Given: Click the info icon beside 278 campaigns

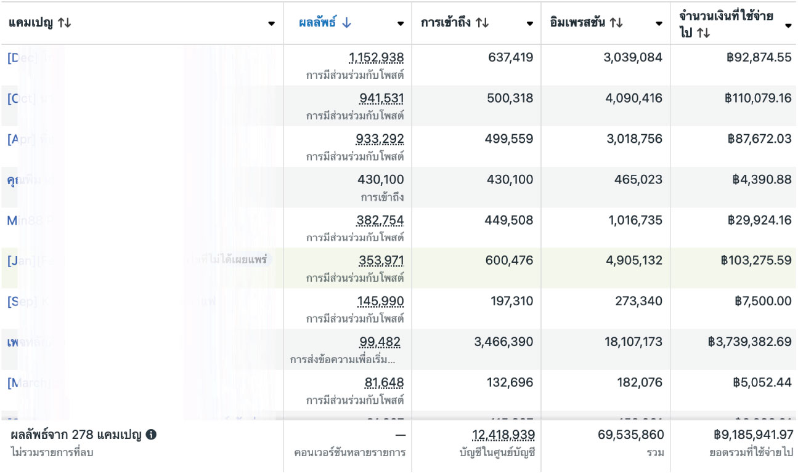Looking at the screenshot, I should click(151, 435).
